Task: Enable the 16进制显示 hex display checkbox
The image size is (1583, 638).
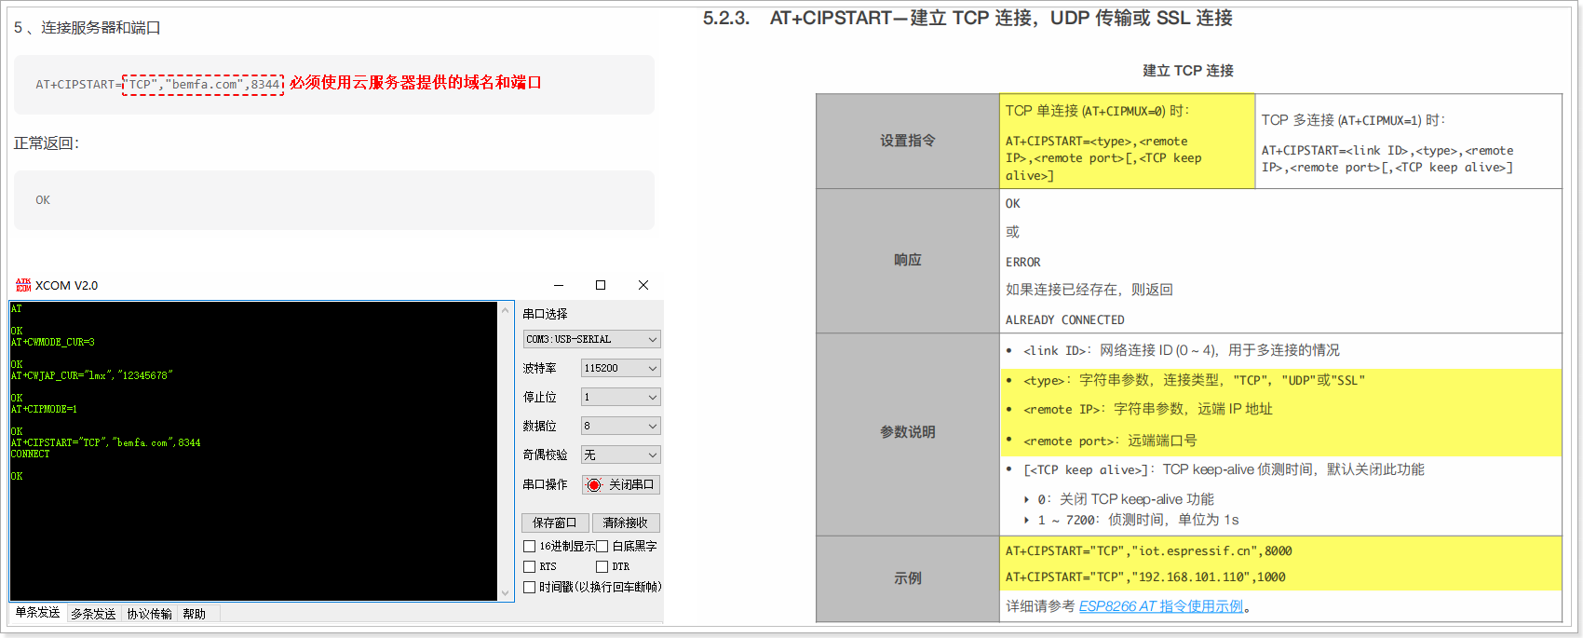Action: point(529,546)
